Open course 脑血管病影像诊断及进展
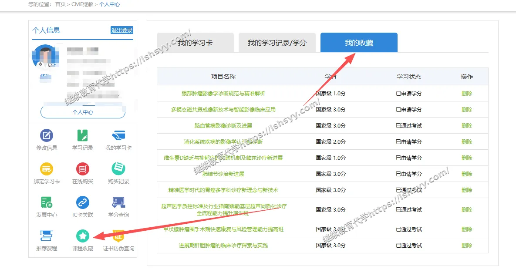516x276 pixels. (x=223, y=126)
